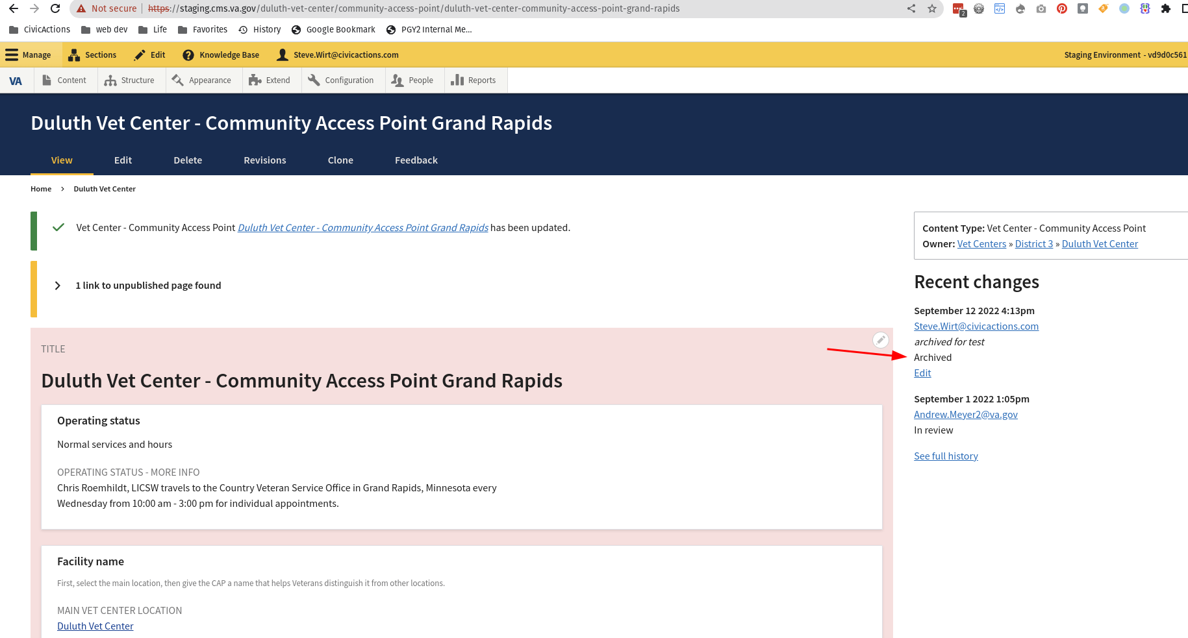Click the Home breadcrumb link
The width and height of the screenshot is (1188, 638).
click(41, 189)
